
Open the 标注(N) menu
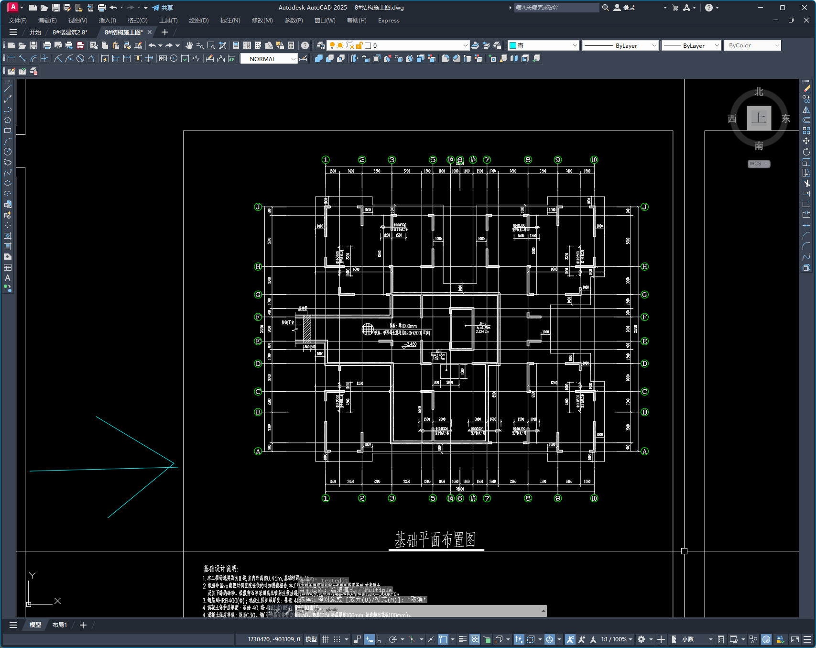(x=230, y=21)
